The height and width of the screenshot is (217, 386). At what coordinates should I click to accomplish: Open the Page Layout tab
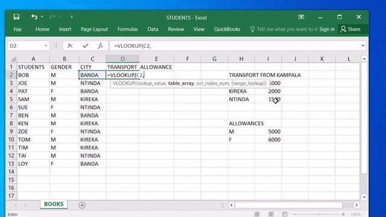tap(94, 30)
